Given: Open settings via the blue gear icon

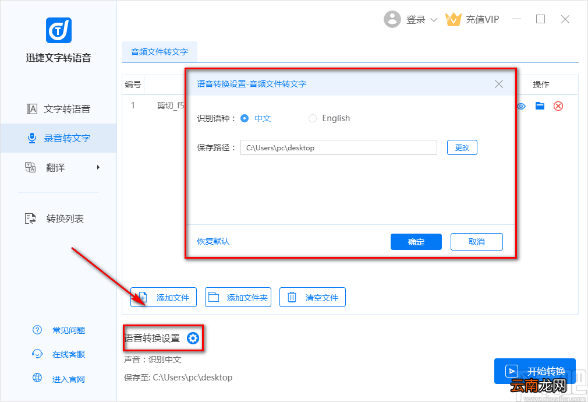Looking at the screenshot, I should coord(193,338).
